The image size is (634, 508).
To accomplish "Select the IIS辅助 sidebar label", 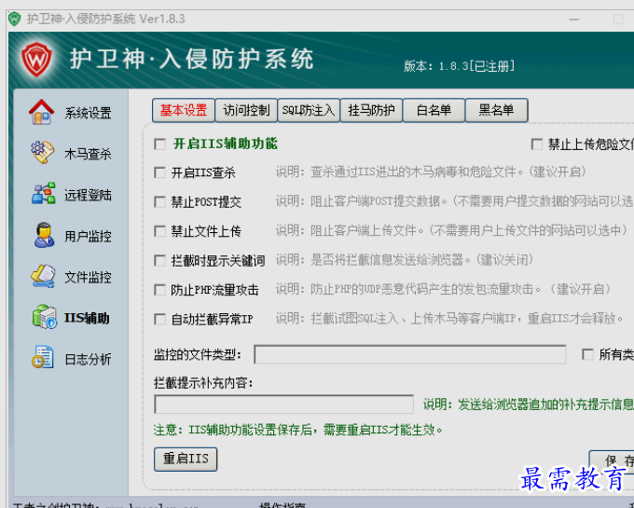I will coord(87,318).
